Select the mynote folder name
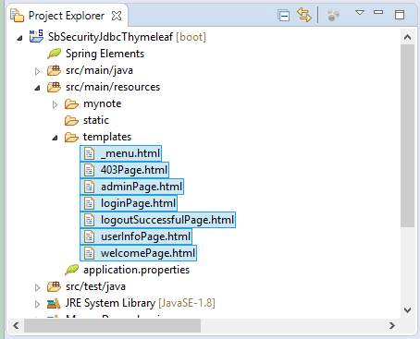The width and height of the screenshot is (420, 339). pos(103,103)
